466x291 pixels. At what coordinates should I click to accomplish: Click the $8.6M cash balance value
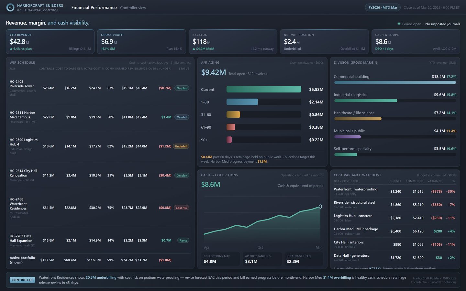coord(211,185)
